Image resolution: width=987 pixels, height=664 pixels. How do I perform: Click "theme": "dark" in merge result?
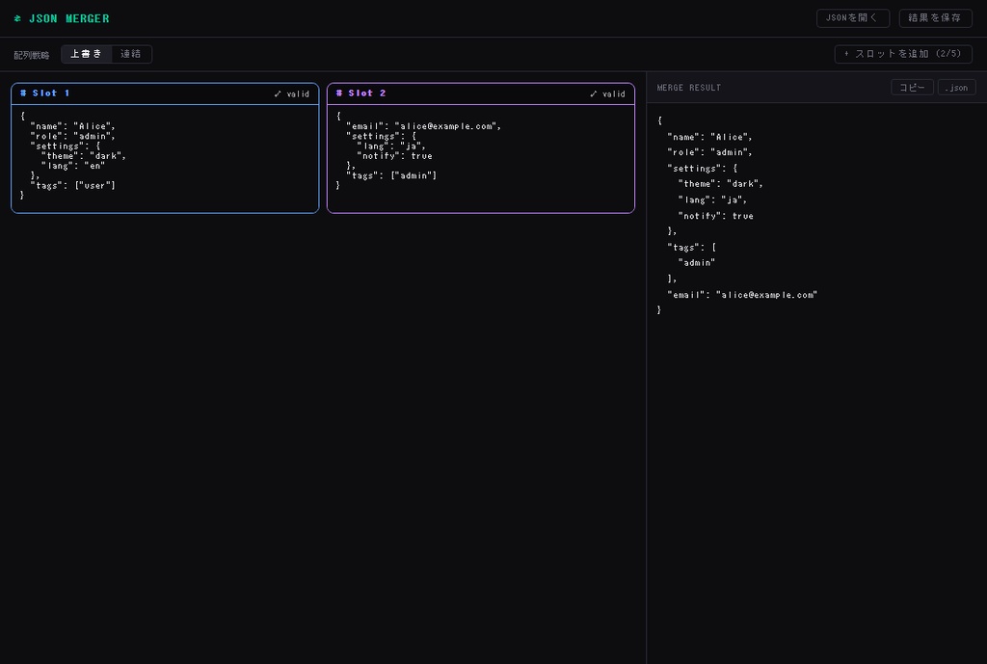pos(721,184)
